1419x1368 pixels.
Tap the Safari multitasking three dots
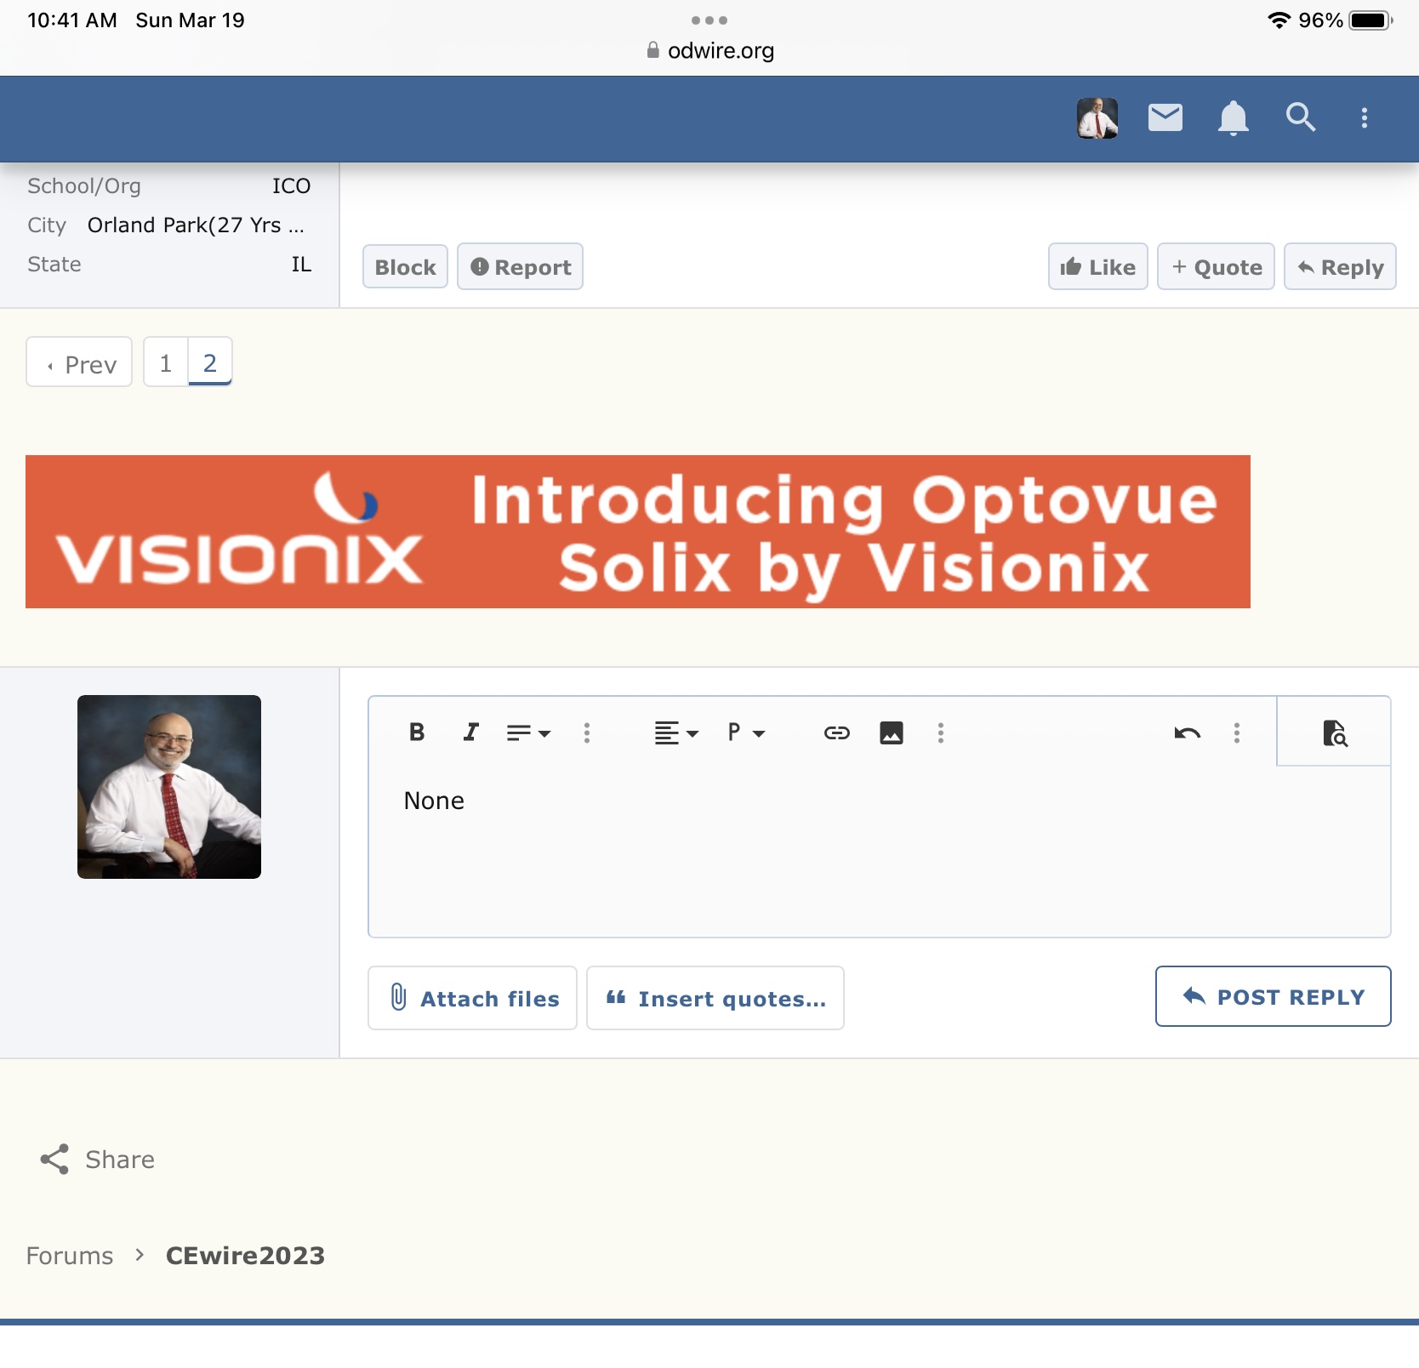coord(709,20)
